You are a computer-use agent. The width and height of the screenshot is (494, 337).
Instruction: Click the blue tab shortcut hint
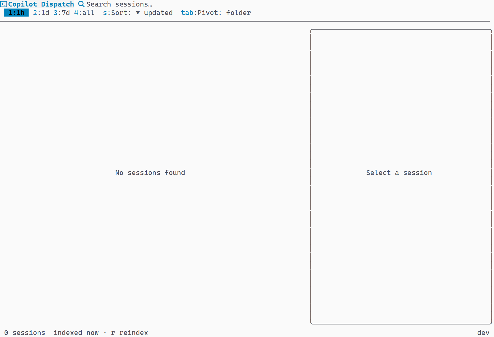(187, 13)
